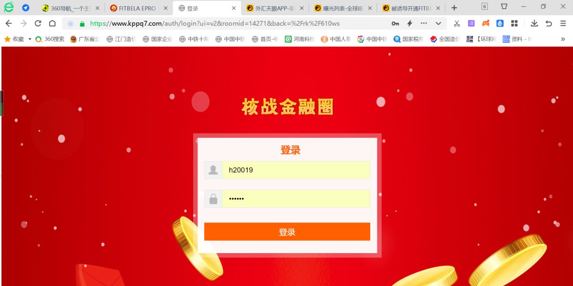Open the favorites dropdown arrow next to 收藏
Image resolution: width=573 pixels, height=286 pixels.
[30, 39]
